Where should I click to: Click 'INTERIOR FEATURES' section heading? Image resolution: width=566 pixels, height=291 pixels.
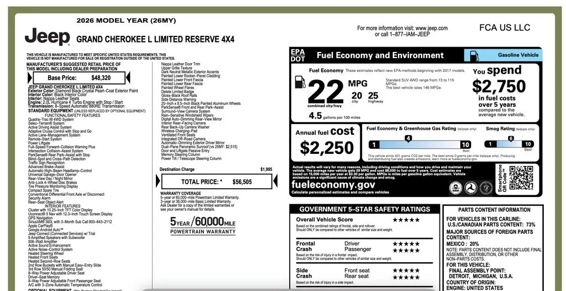coord(62,206)
